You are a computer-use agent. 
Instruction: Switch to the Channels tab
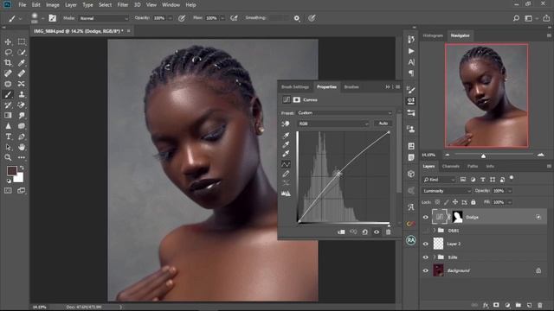coord(451,166)
